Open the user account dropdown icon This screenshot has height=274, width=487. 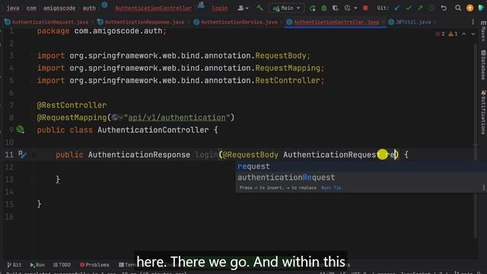coord(243,8)
